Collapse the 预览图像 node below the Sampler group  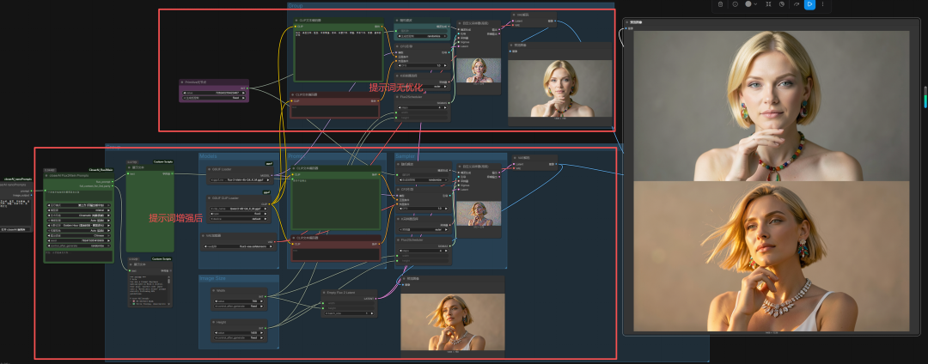[x=404, y=278]
